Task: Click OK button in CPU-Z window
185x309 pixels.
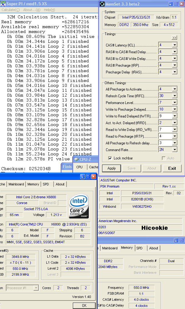Action: tap(84, 305)
